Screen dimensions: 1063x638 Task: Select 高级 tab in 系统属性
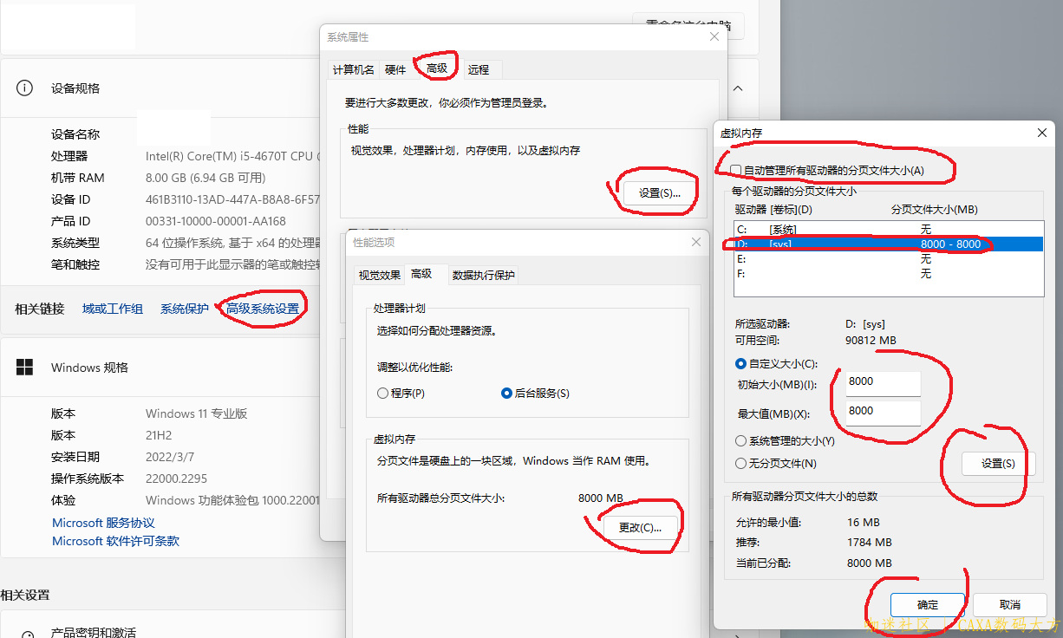(436, 68)
